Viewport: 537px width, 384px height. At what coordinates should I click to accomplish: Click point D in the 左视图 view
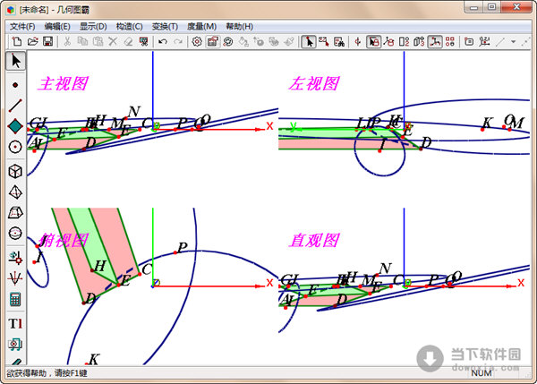click(x=421, y=149)
